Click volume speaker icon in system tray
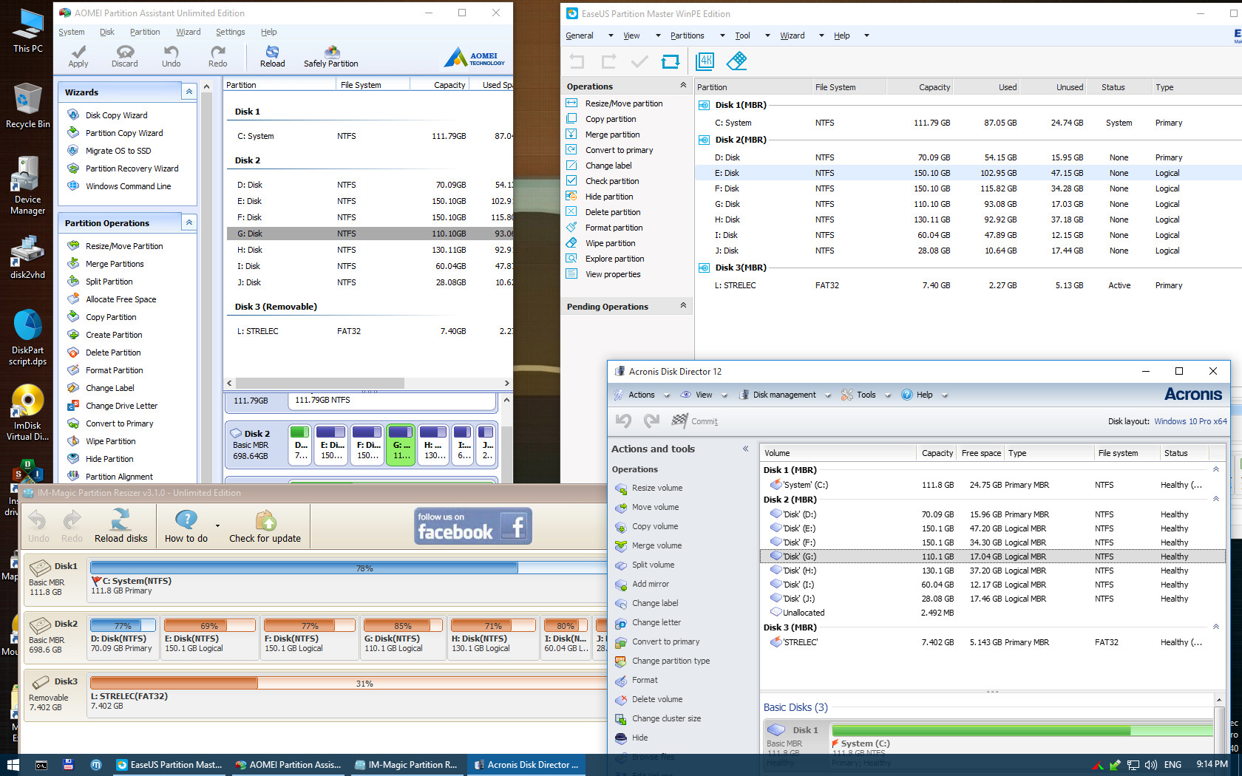This screenshot has height=776, width=1242. [x=1150, y=765]
